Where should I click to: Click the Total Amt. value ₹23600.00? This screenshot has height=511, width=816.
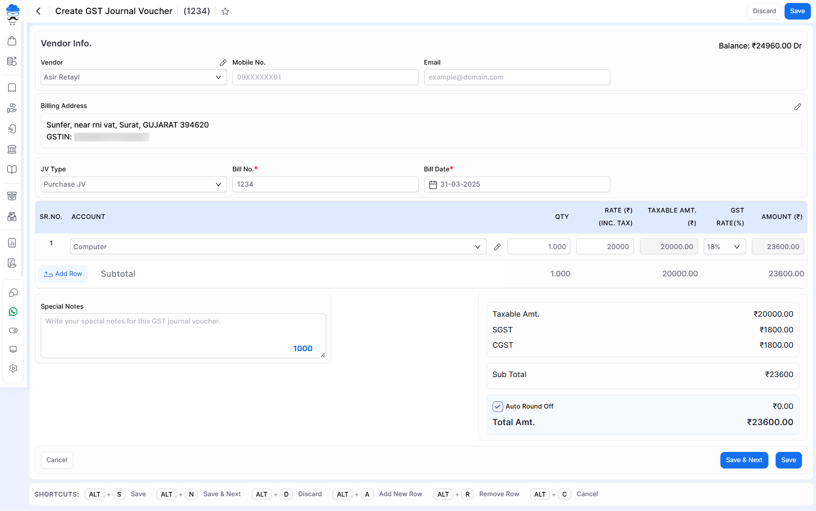point(770,422)
